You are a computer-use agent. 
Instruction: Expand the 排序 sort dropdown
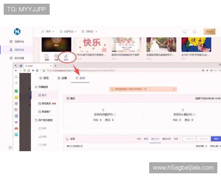click(x=48, y=32)
